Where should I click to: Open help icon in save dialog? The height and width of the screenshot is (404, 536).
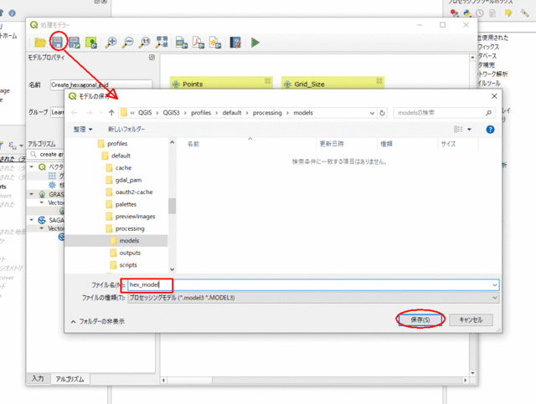pos(490,130)
